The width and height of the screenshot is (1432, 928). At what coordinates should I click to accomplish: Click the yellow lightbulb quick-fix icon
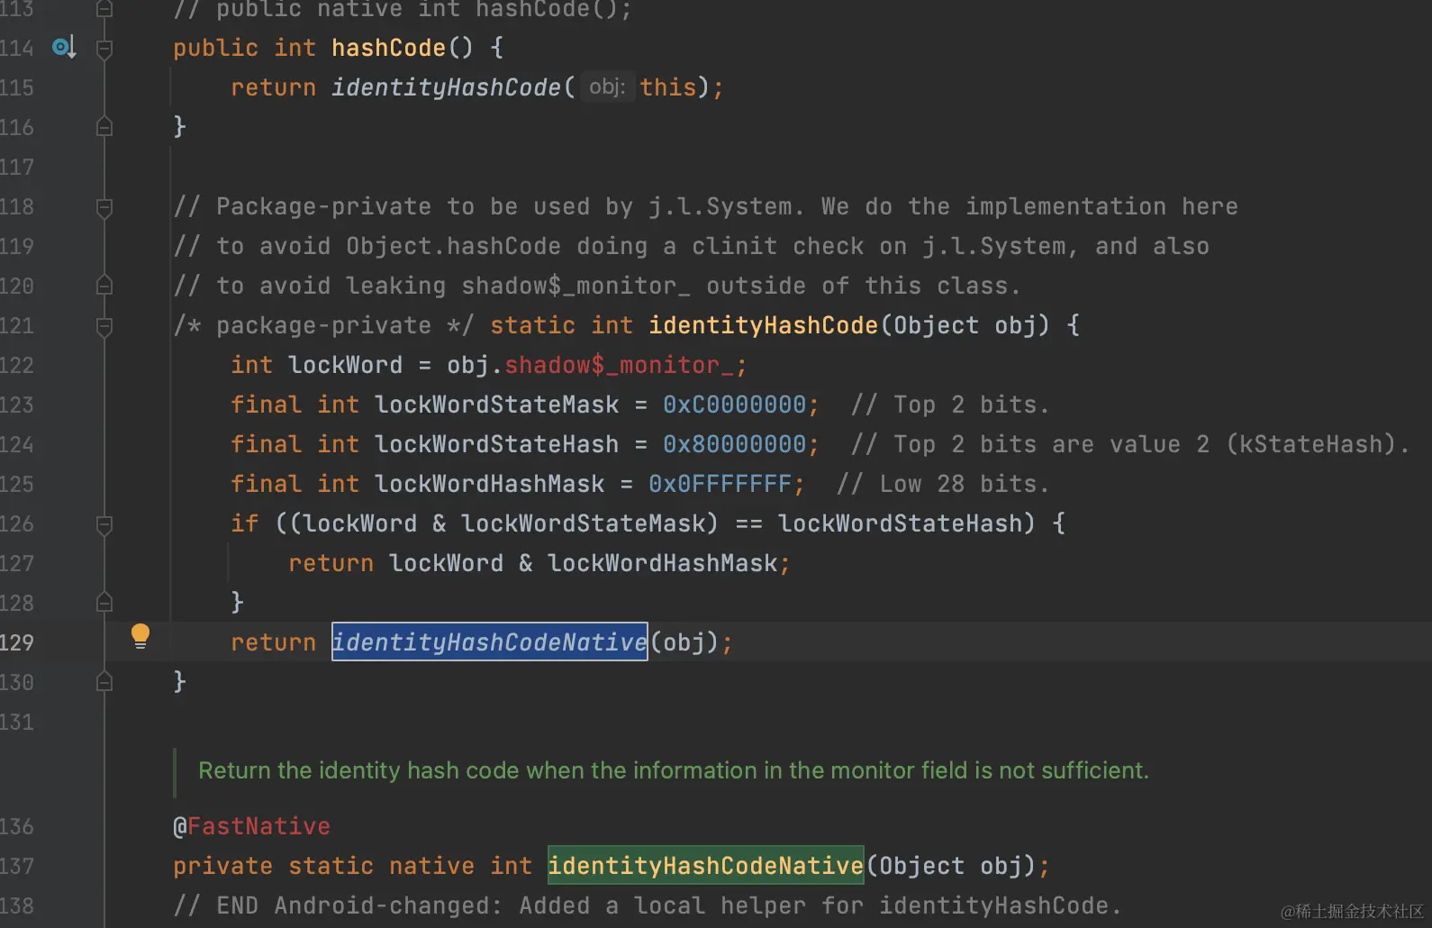pyautogui.click(x=140, y=636)
